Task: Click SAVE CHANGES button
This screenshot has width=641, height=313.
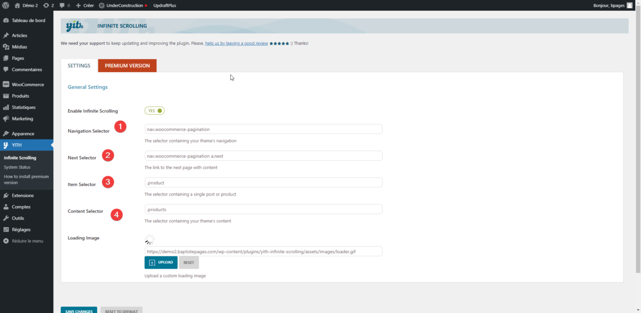Action: point(79,310)
